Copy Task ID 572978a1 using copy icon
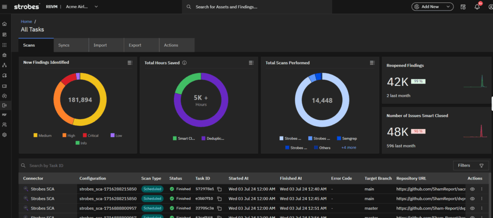The width and height of the screenshot is (493, 218). [220, 189]
